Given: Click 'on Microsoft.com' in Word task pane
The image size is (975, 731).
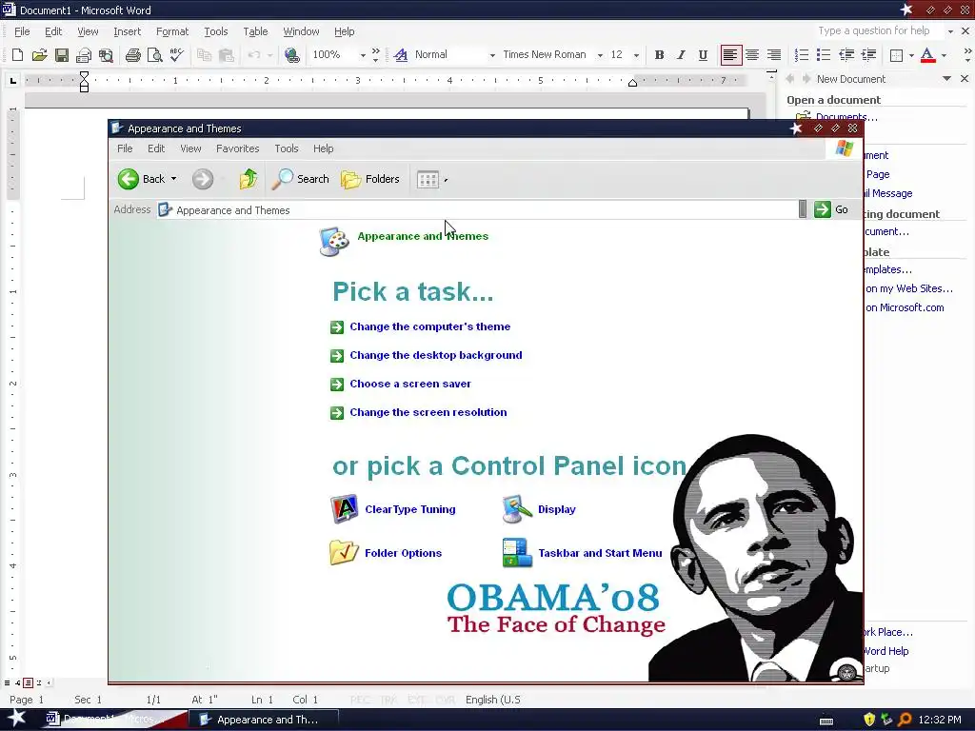Looking at the screenshot, I should [905, 307].
